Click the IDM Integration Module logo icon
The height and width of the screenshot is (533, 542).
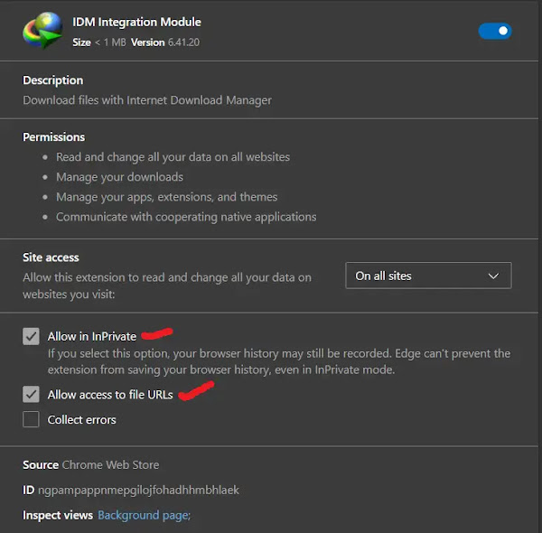click(42, 31)
